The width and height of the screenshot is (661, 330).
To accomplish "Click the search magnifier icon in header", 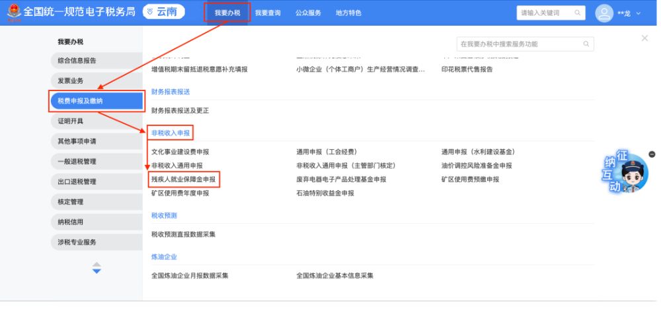I will [x=577, y=13].
